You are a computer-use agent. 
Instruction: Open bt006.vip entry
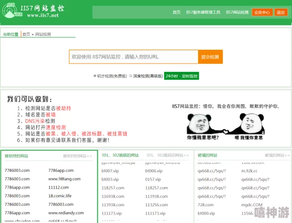154,171
